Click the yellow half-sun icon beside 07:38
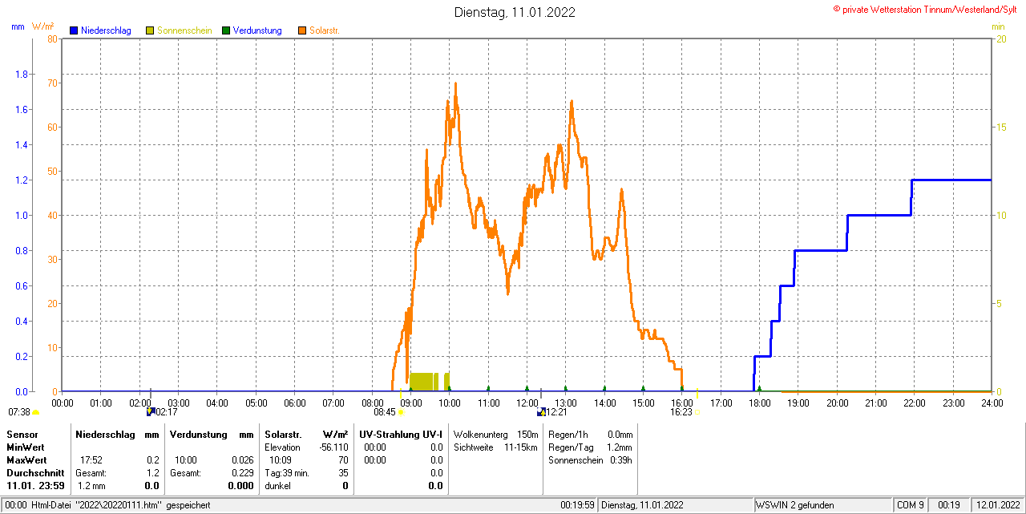The image size is (1026, 514). point(35,412)
